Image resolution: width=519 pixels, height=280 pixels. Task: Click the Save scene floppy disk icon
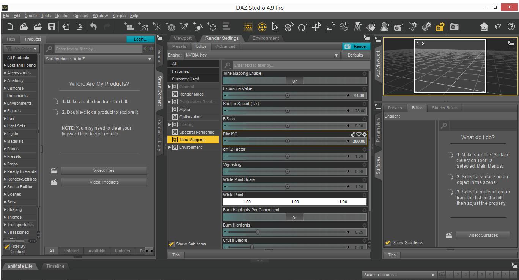coord(51,27)
